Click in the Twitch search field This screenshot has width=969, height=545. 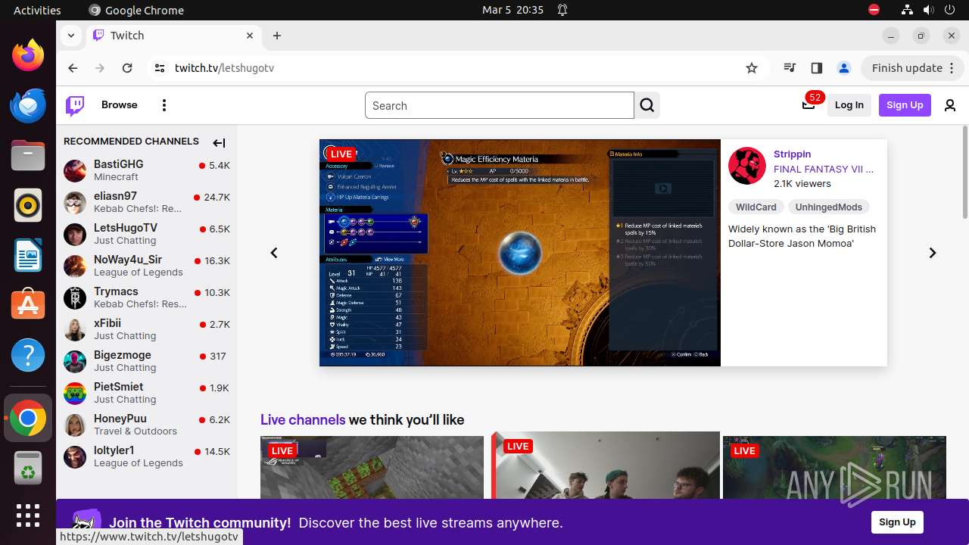click(500, 105)
